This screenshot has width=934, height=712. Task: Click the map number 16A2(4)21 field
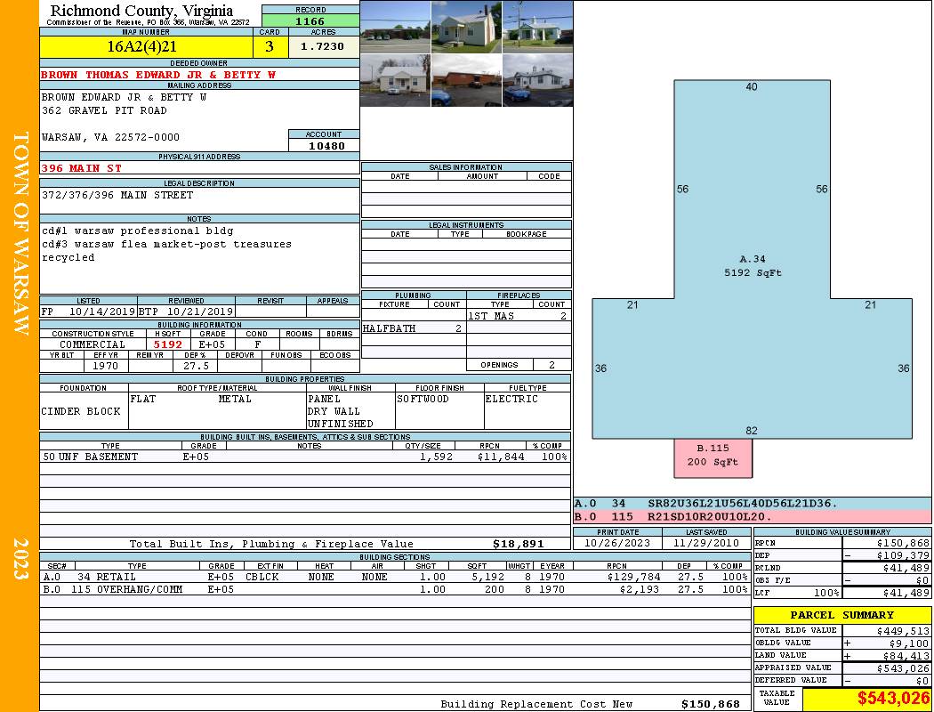tap(146, 46)
